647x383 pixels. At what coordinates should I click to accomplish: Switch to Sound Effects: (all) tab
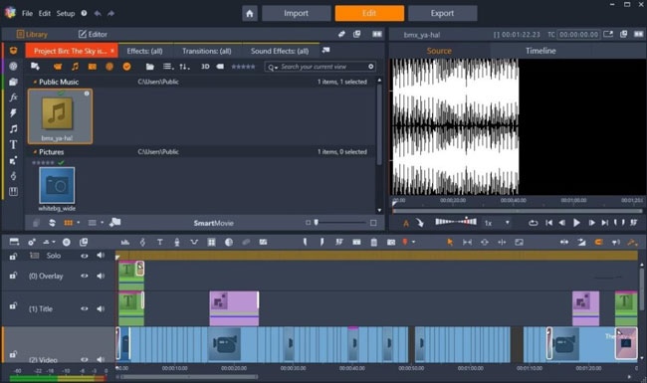coord(280,51)
